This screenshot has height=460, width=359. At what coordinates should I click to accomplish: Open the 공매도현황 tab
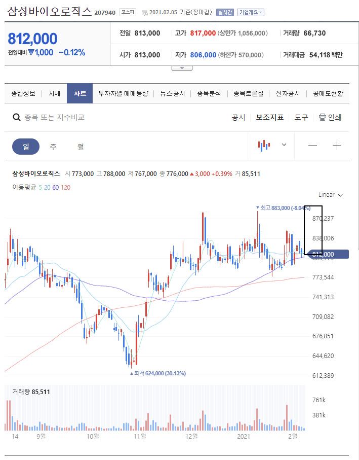click(x=328, y=94)
